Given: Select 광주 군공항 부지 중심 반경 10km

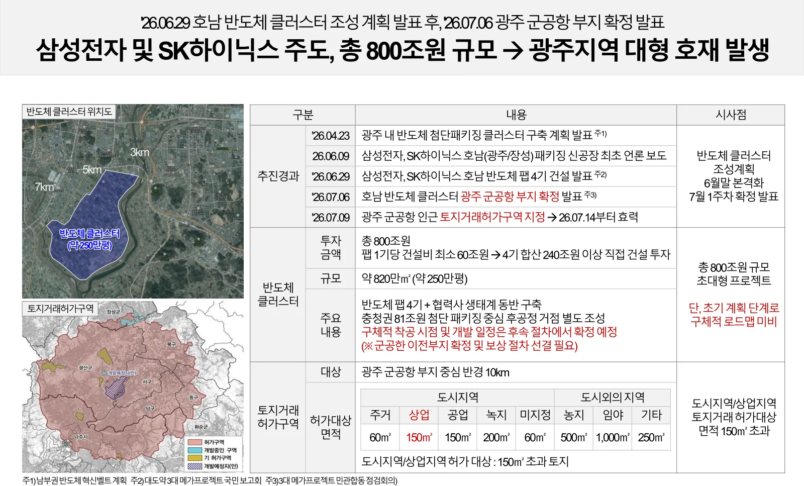Looking at the screenshot, I should click(x=435, y=372).
